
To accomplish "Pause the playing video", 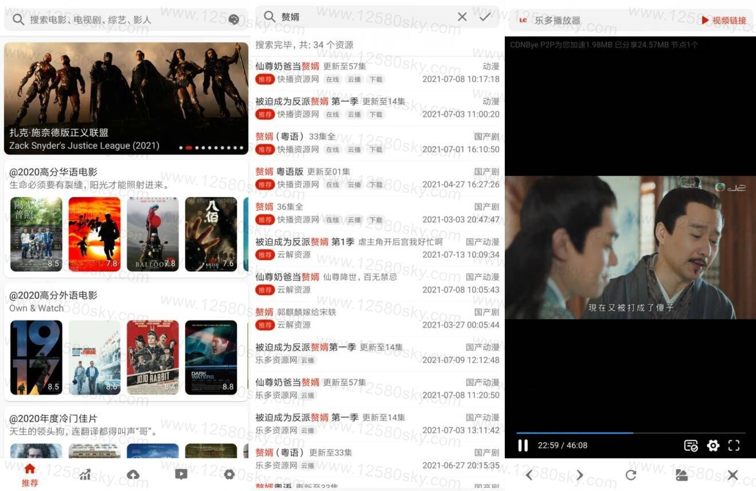I will 523,445.
